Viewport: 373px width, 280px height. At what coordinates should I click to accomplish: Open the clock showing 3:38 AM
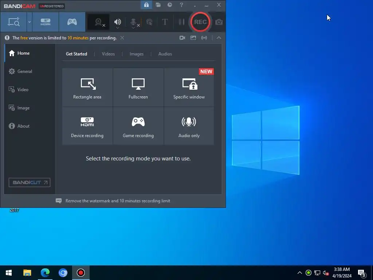click(342, 273)
